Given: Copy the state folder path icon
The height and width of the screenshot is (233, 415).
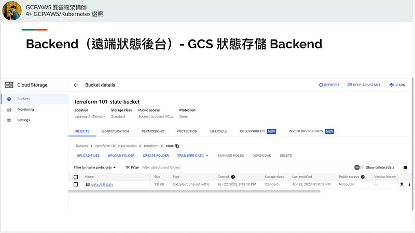Looking at the screenshot, I should [177, 146].
